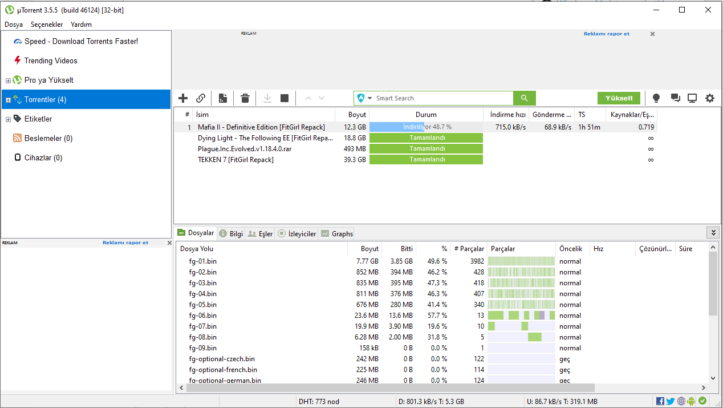723x408 pixels.
Task: Click the start download arrow icon
Action: [x=267, y=98]
